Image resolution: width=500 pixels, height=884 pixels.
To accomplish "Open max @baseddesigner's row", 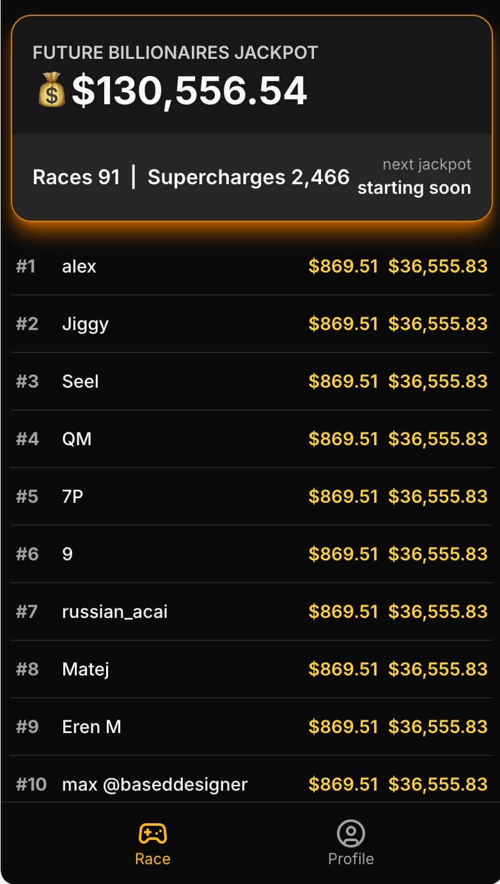I will [155, 784].
